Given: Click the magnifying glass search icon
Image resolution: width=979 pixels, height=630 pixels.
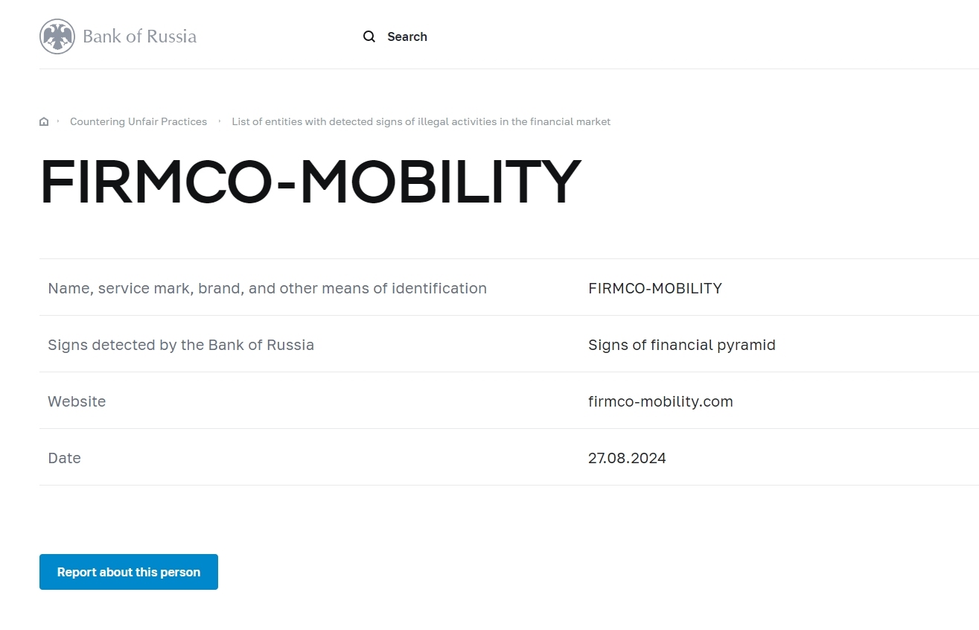Looking at the screenshot, I should pos(369,36).
